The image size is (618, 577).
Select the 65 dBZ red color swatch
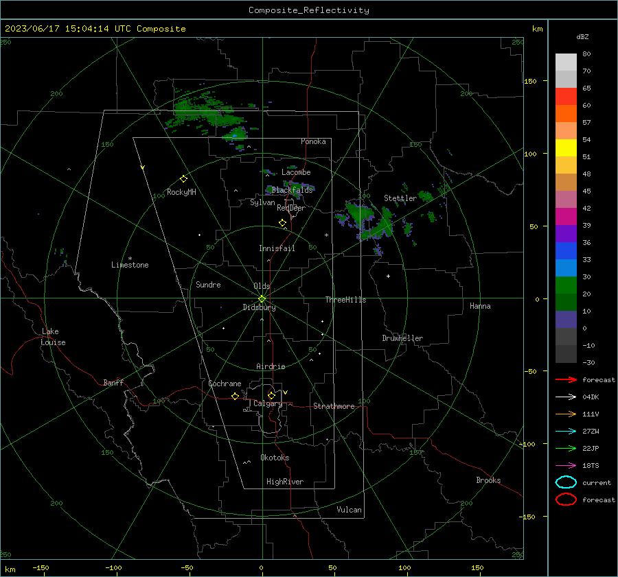coord(566,96)
